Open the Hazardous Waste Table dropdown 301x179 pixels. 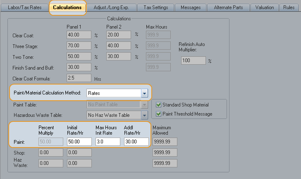(144, 115)
